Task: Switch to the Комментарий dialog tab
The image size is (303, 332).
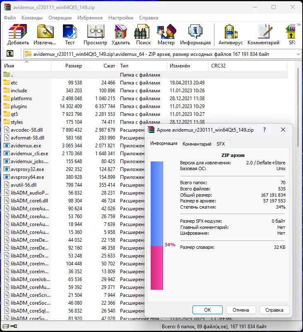Action: pyautogui.click(x=197, y=144)
